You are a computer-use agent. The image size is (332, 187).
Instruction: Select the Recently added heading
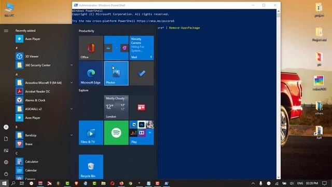point(25,31)
